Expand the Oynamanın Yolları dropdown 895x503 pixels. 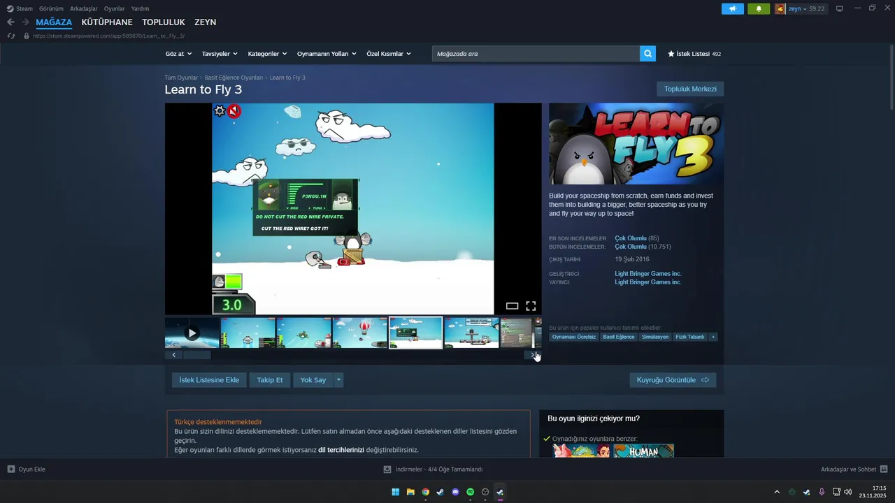pyautogui.click(x=327, y=54)
